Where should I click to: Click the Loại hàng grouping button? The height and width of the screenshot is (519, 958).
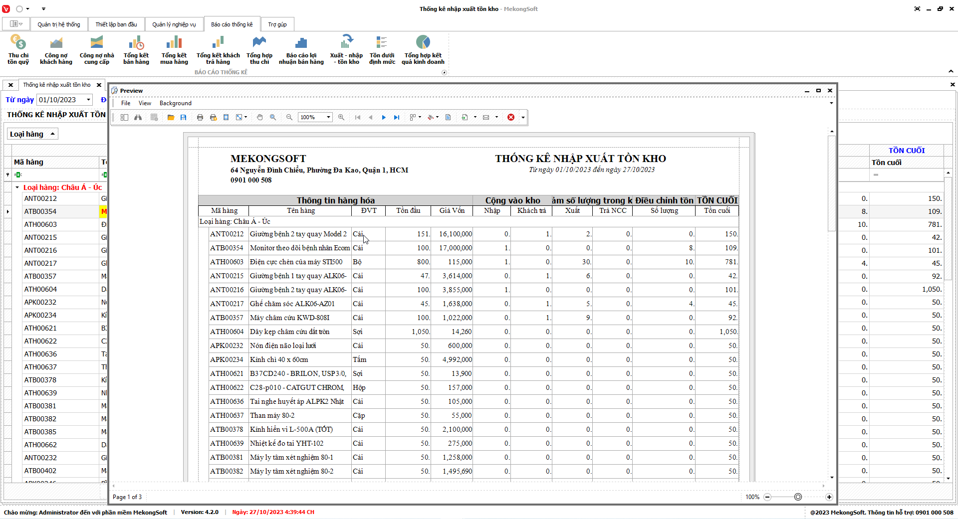(x=32, y=134)
